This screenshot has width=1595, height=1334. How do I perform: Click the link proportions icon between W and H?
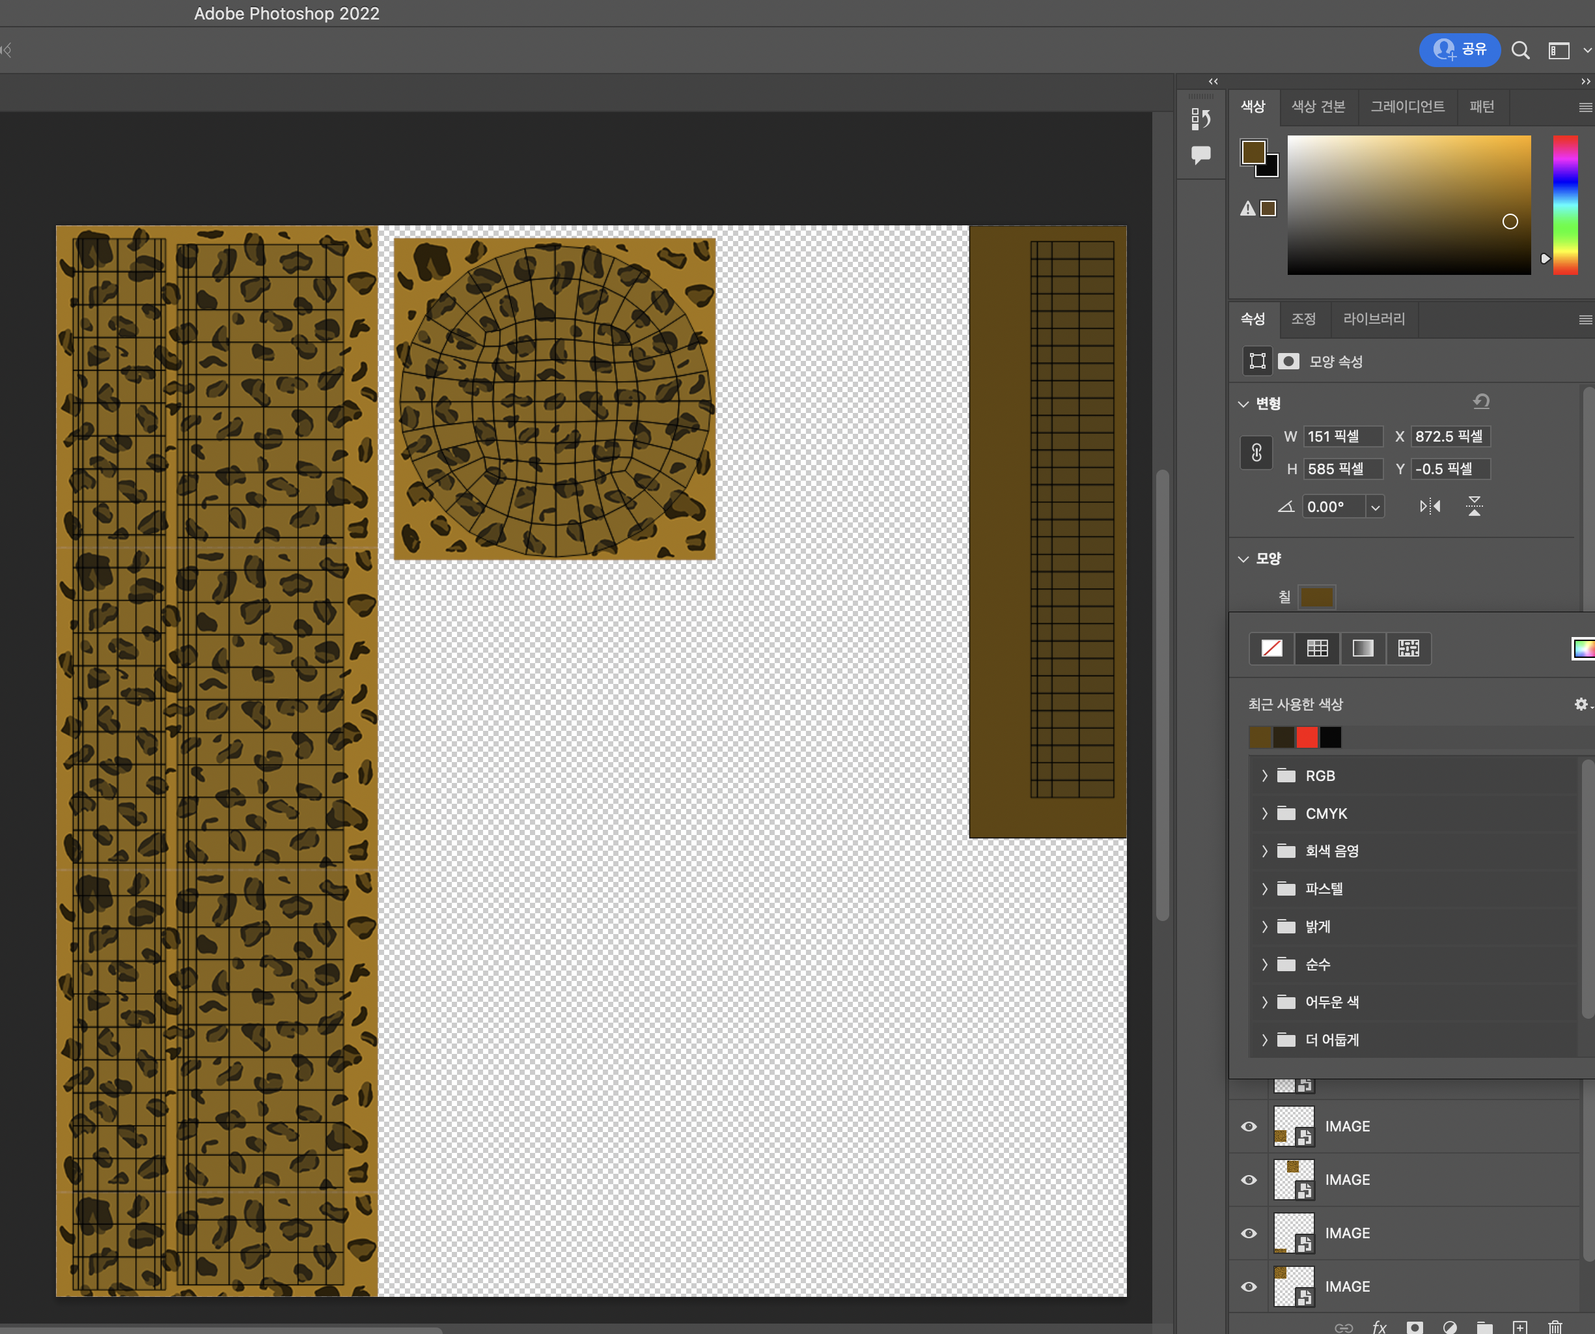click(1257, 452)
